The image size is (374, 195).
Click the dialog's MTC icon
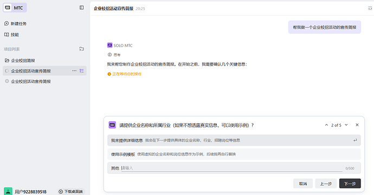click(x=112, y=125)
